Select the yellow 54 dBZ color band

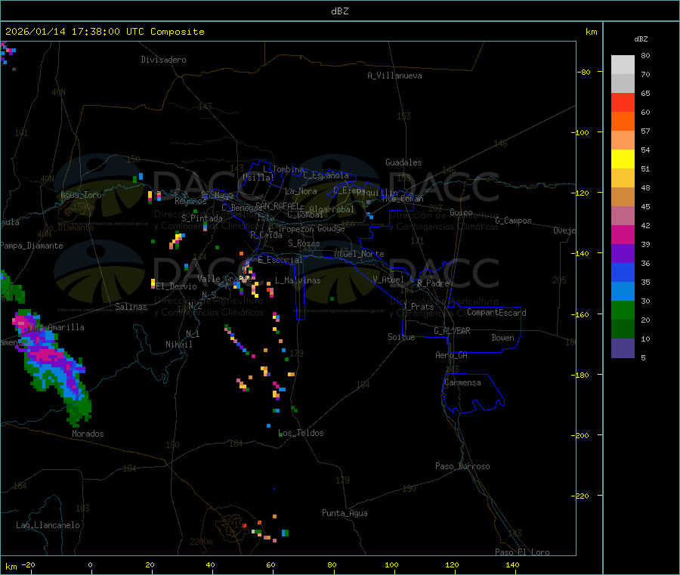(623, 159)
